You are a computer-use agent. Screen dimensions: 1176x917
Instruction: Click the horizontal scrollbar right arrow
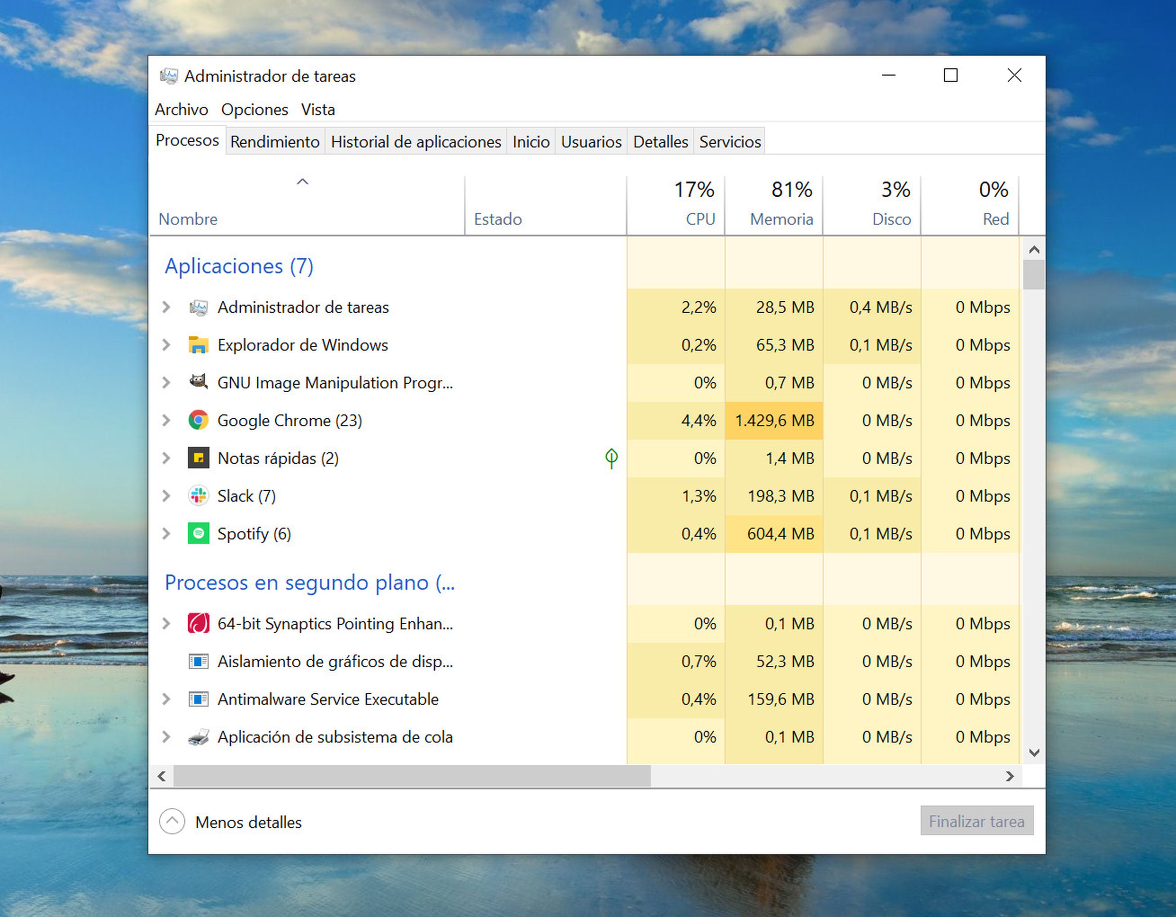pyautogui.click(x=1010, y=776)
